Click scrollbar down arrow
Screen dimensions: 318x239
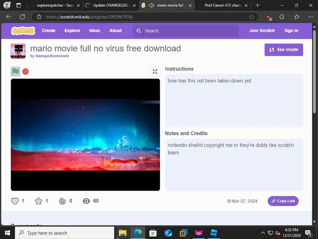(x=314, y=222)
